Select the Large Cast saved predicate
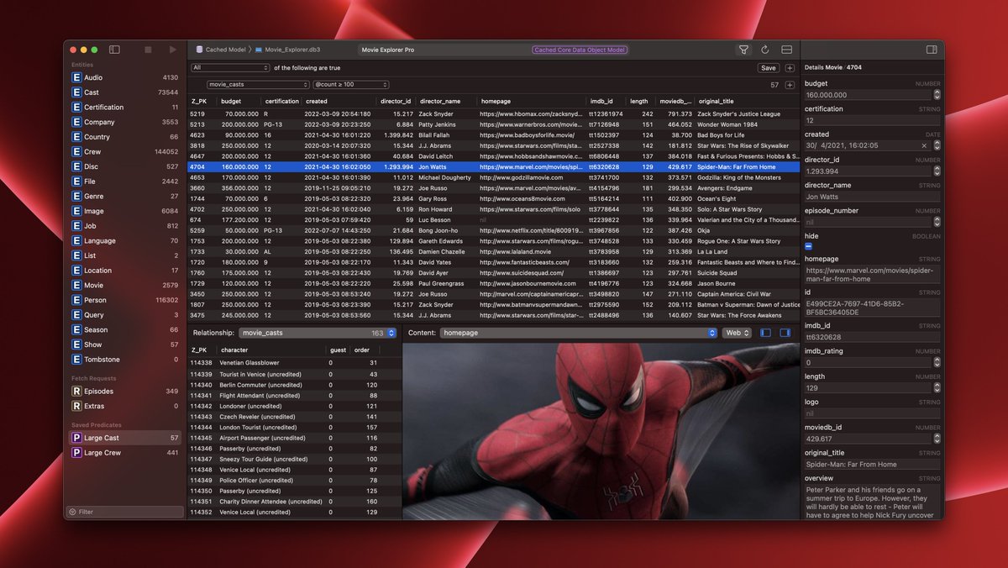Screen dimensions: 1008x568 coord(125,438)
